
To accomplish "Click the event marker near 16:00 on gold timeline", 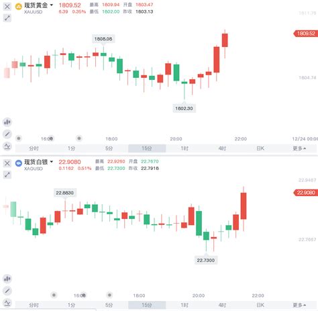I will [x=51, y=138].
